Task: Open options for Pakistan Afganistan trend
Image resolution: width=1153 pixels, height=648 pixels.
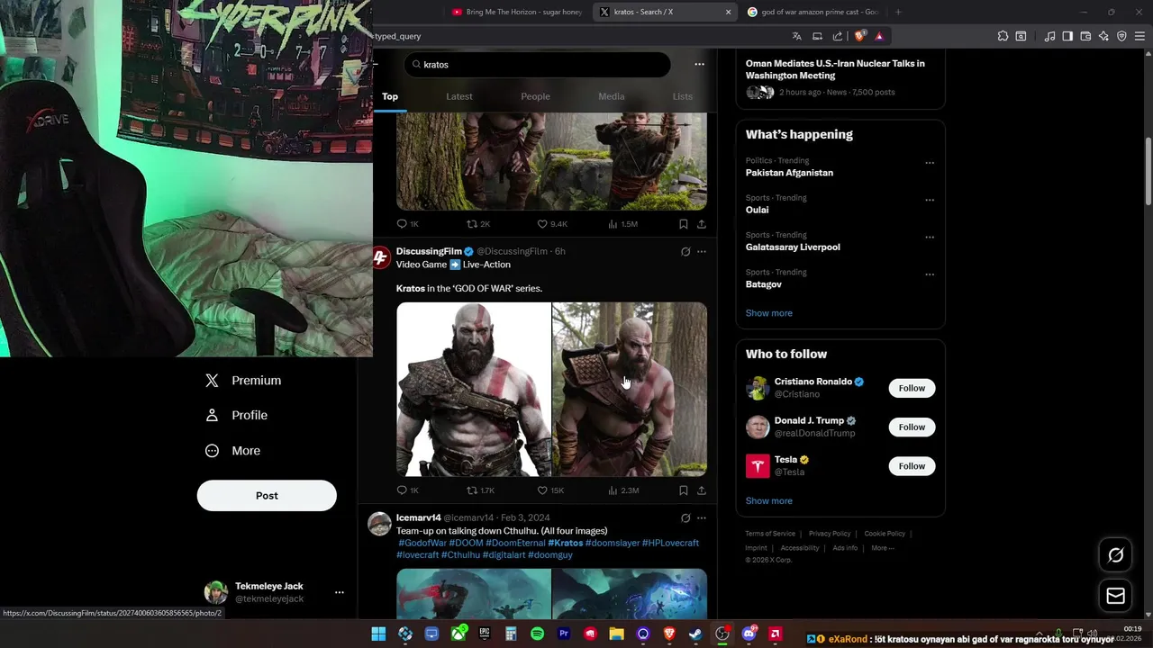Action: pyautogui.click(x=930, y=163)
